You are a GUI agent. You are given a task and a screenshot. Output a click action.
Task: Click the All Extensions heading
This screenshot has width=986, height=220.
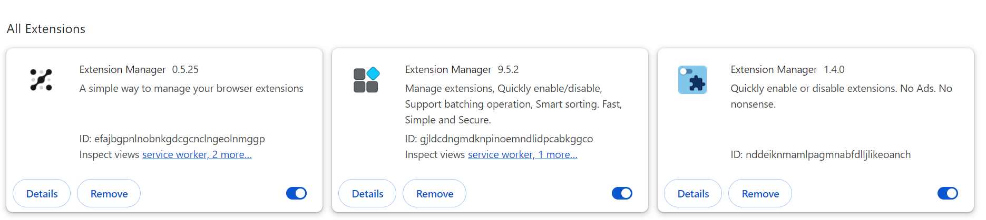click(46, 29)
